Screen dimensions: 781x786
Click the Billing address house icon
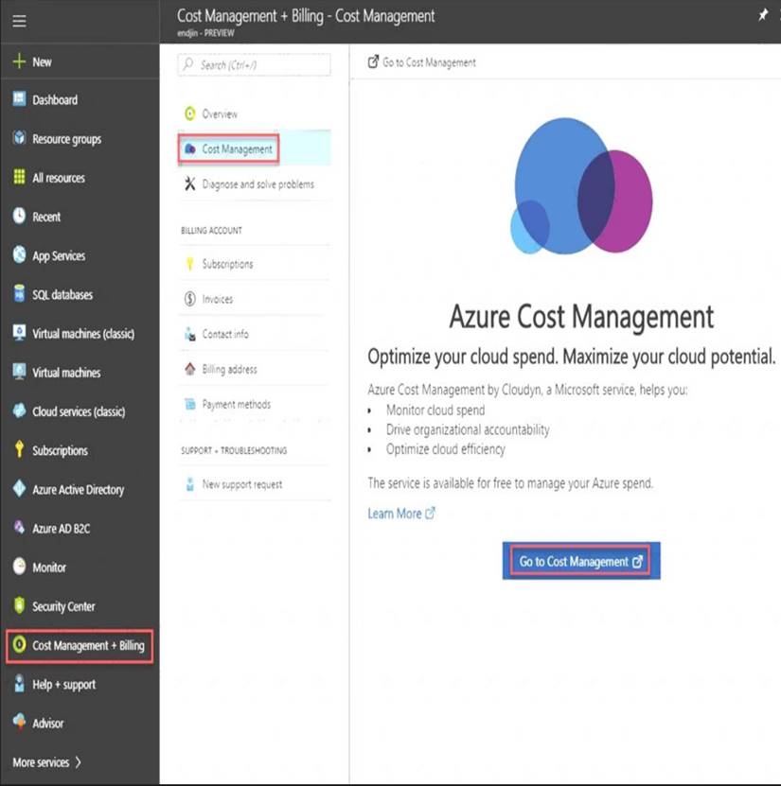coord(189,369)
